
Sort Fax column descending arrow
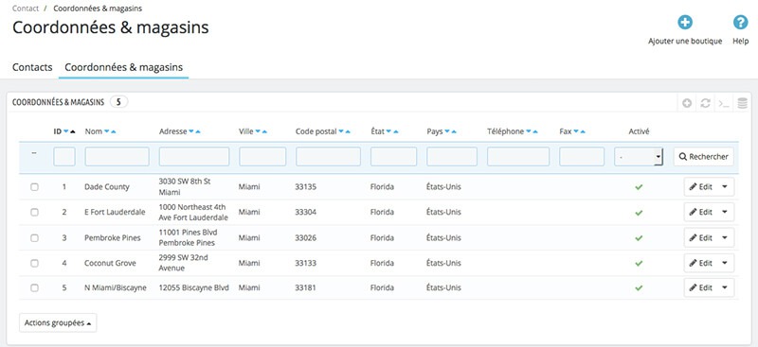coord(576,131)
